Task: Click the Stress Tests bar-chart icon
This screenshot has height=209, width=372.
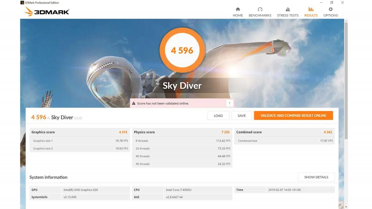Action: click(288, 9)
